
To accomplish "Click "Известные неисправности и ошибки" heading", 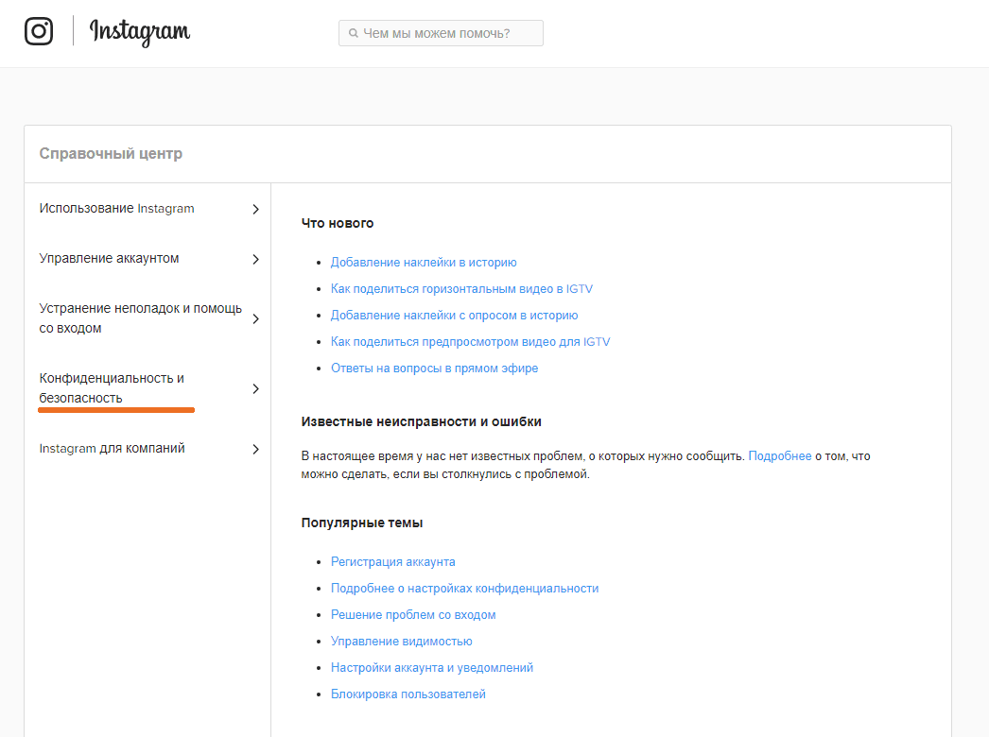I will tap(422, 421).
